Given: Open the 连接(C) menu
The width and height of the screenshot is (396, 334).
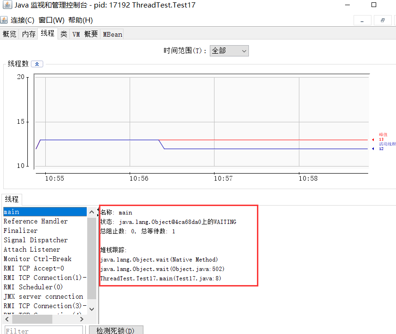Looking at the screenshot, I should click(22, 20).
